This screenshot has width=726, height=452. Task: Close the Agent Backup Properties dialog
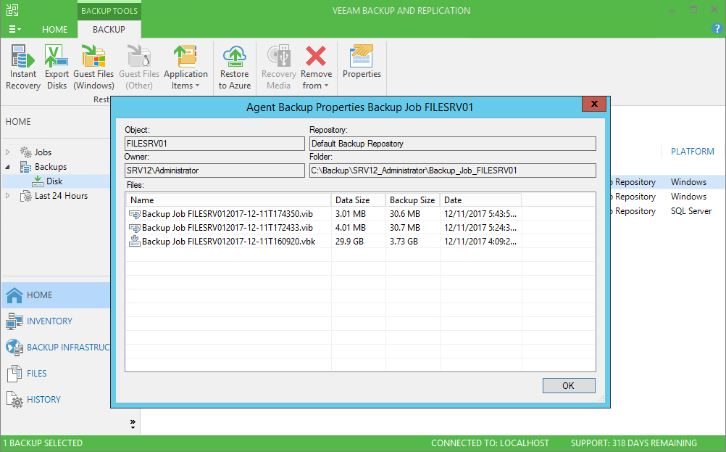[595, 104]
